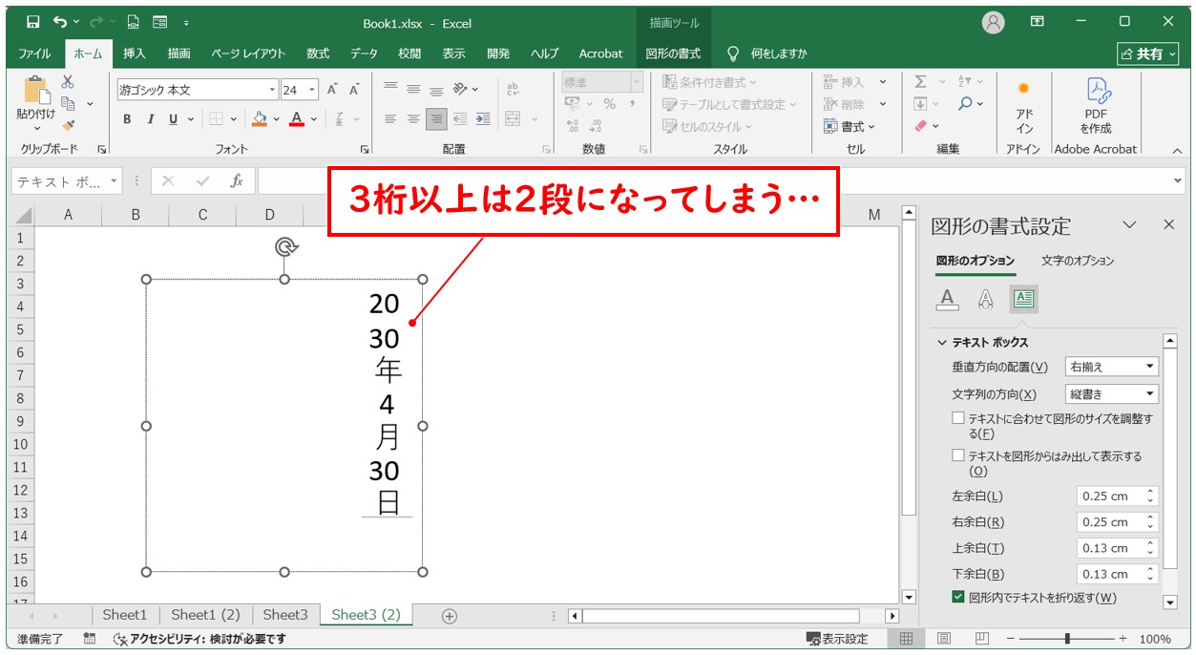Add a new sheet with plus button

tap(450, 616)
